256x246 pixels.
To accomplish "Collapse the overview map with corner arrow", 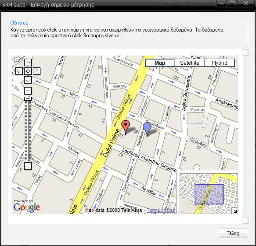I will (x=235, y=211).
